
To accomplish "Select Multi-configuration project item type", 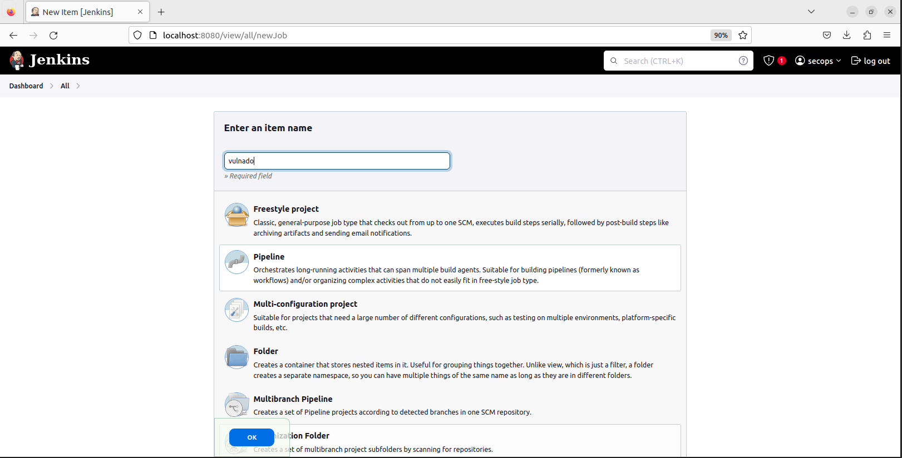I will point(450,315).
